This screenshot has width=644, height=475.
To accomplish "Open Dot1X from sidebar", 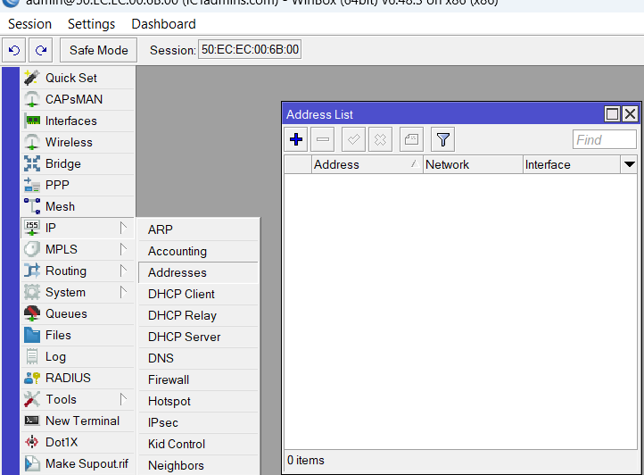I will point(78,442).
